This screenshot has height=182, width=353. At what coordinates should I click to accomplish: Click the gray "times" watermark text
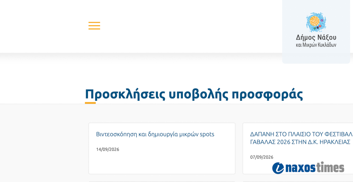coord(330,168)
